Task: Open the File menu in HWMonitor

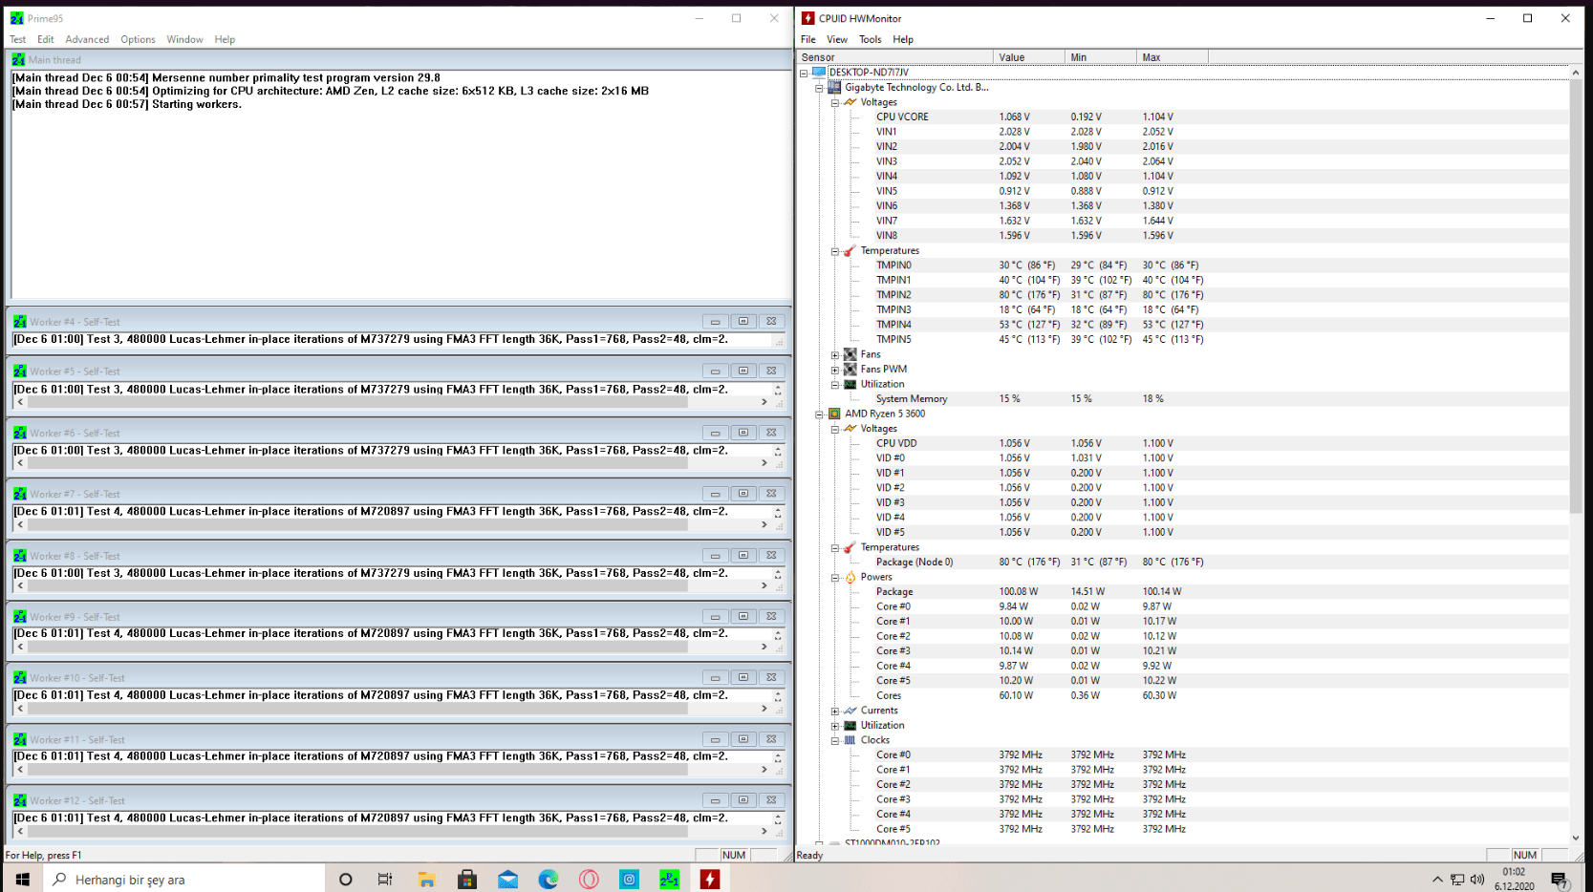Action: pyautogui.click(x=808, y=39)
